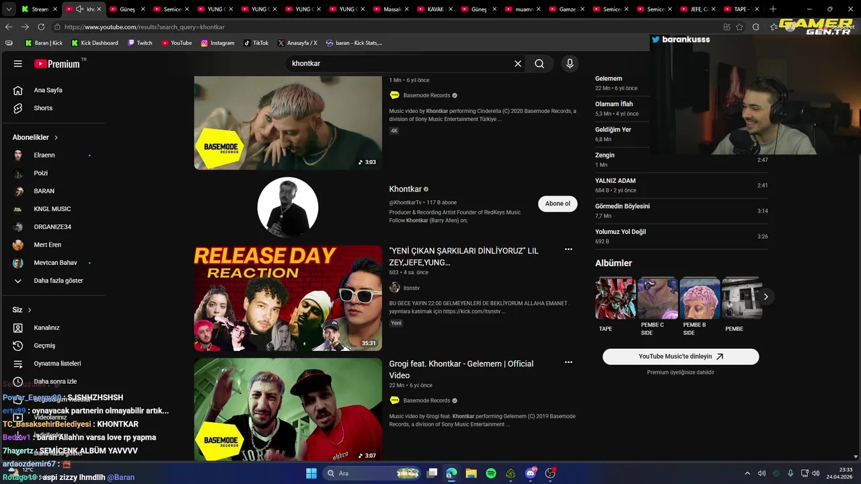861x484 pixels.
Task: Open Kanalınız in the sidebar
Action: tap(47, 328)
